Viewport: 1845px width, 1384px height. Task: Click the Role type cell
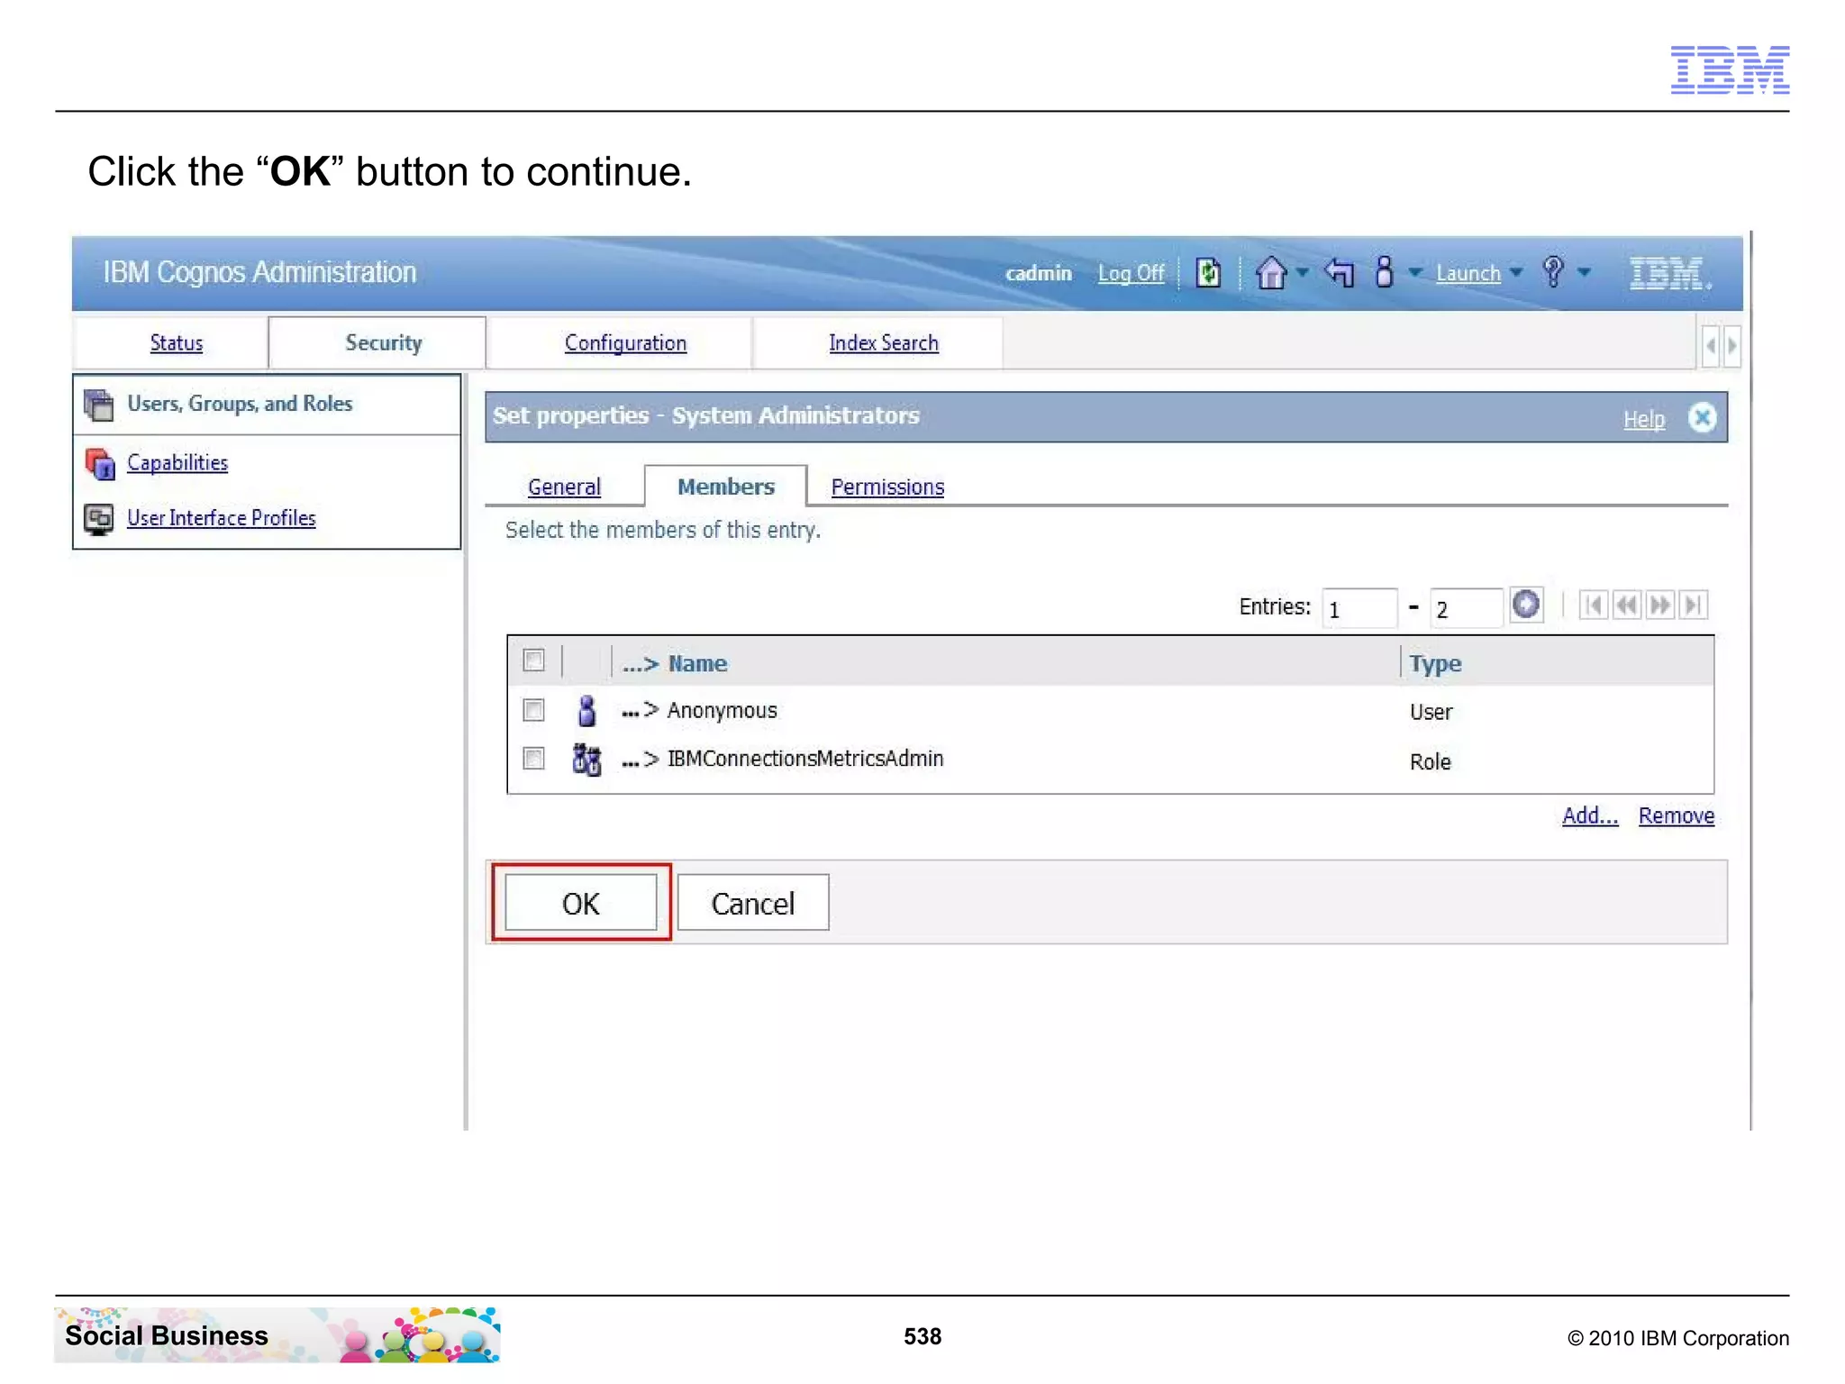(x=1430, y=762)
